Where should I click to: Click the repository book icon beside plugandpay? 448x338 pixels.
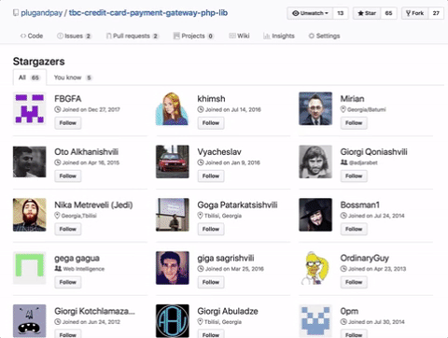click(16, 13)
